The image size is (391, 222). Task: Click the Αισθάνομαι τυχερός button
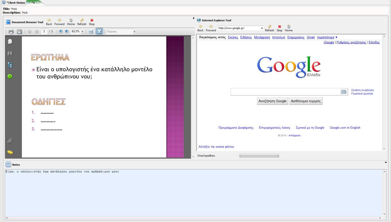(306, 101)
